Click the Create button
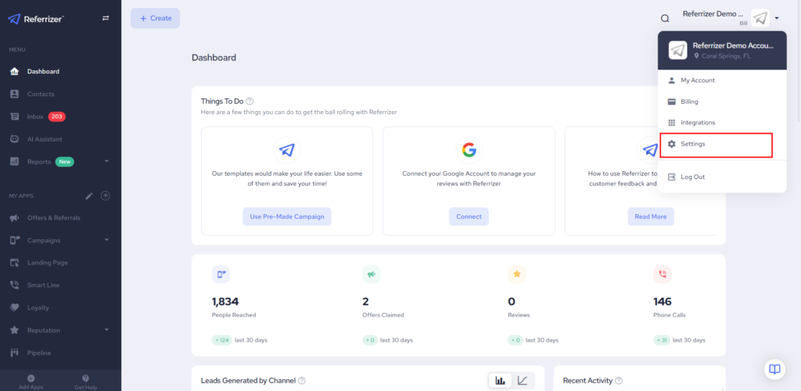 [x=155, y=18]
